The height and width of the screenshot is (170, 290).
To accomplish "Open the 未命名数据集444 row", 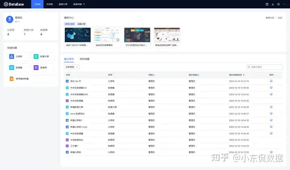I will coord(79,88).
